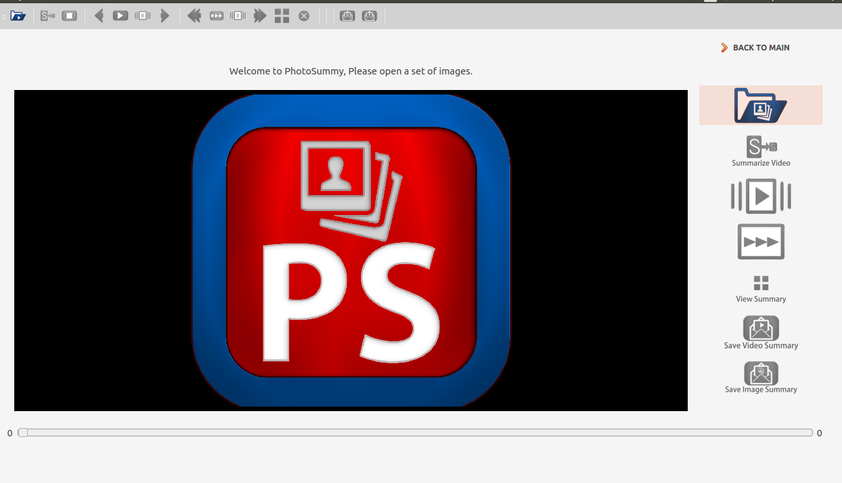This screenshot has height=483, width=842.
Task: Click the second envelope save icon in the toolbar
Action: click(369, 16)
